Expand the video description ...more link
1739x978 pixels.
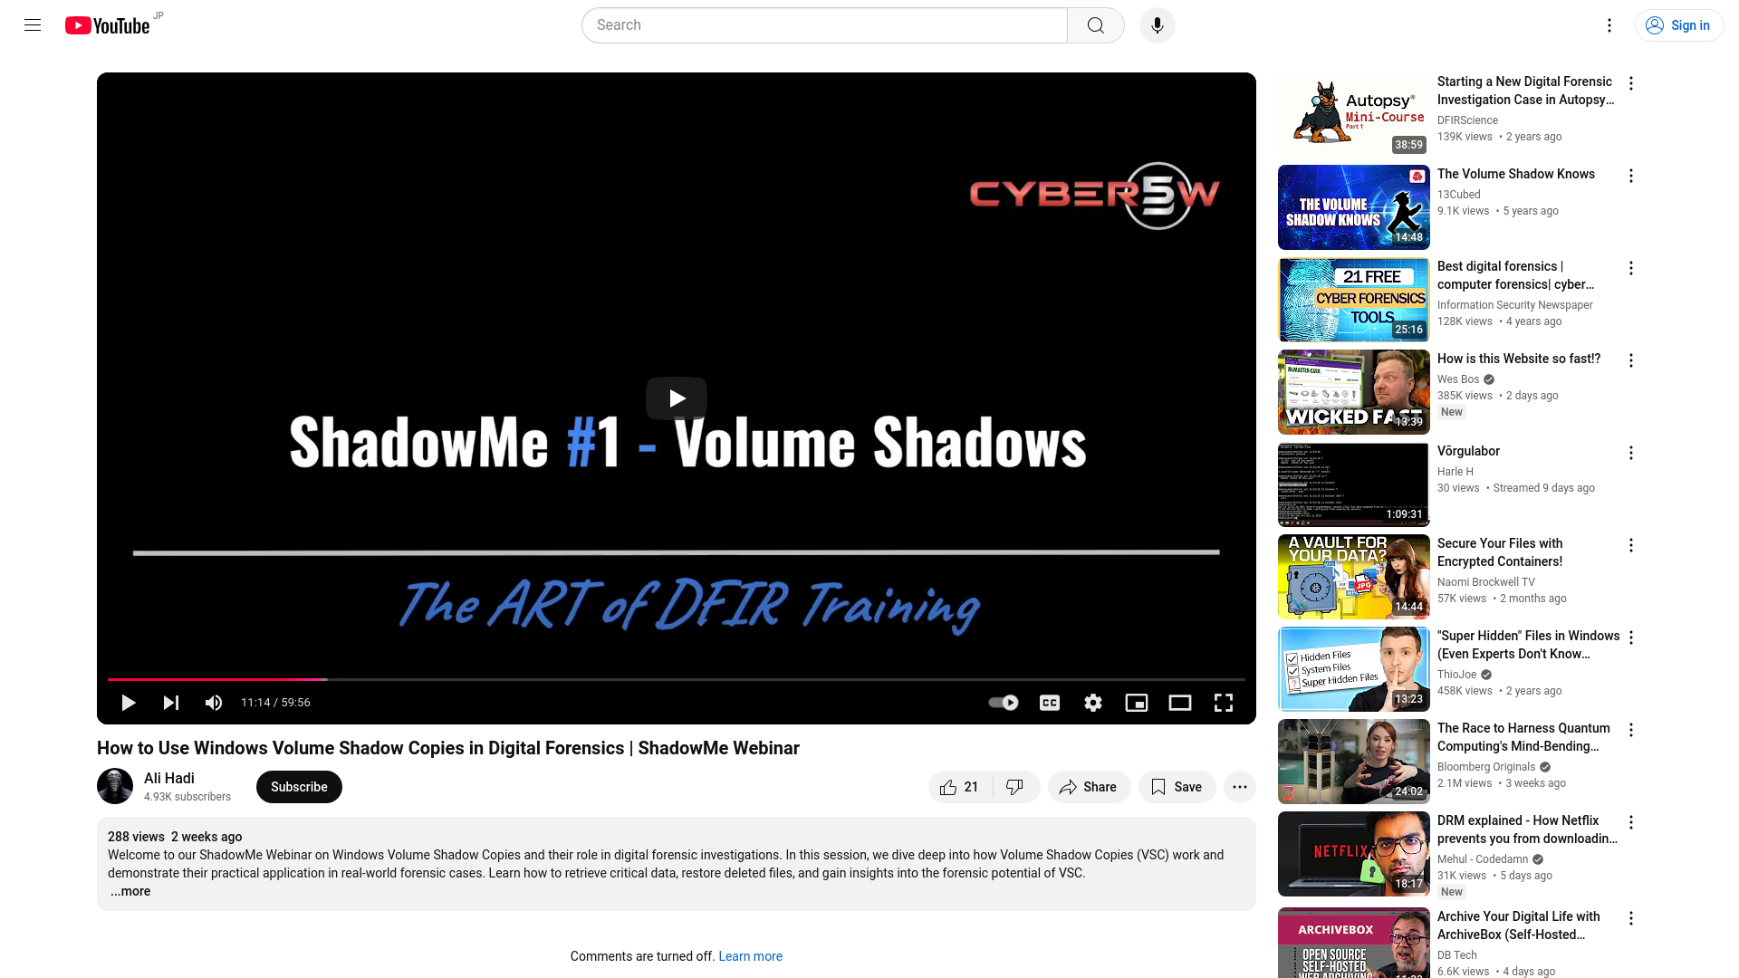[x=129, y=891]
